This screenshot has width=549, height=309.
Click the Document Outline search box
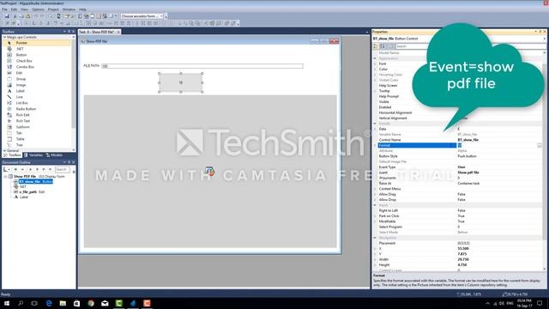click(63, 170)
